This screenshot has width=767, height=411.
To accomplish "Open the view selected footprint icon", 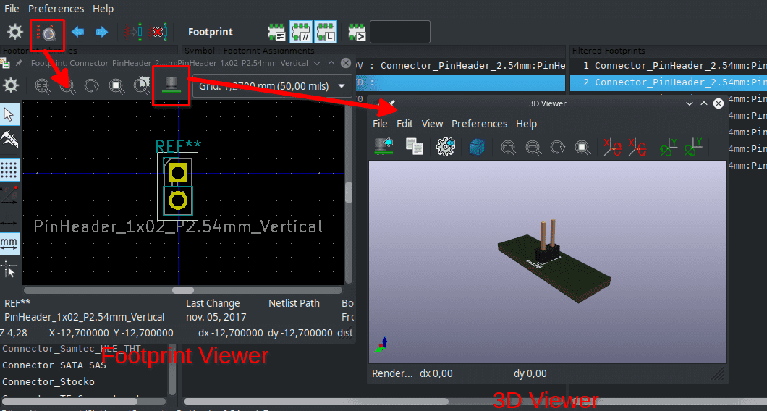I will [x=48, y=33].
